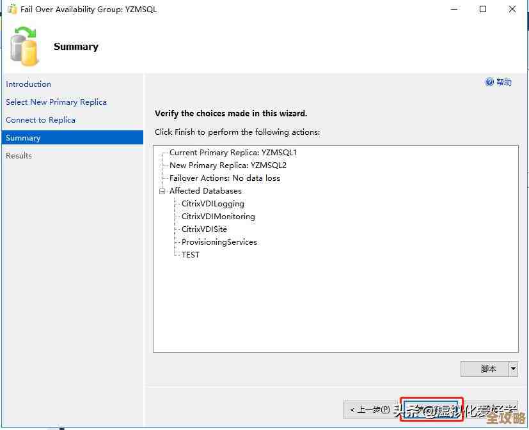Open the Select New Primary Replica step
Screen dimensions: 529x430
point(56,102)
